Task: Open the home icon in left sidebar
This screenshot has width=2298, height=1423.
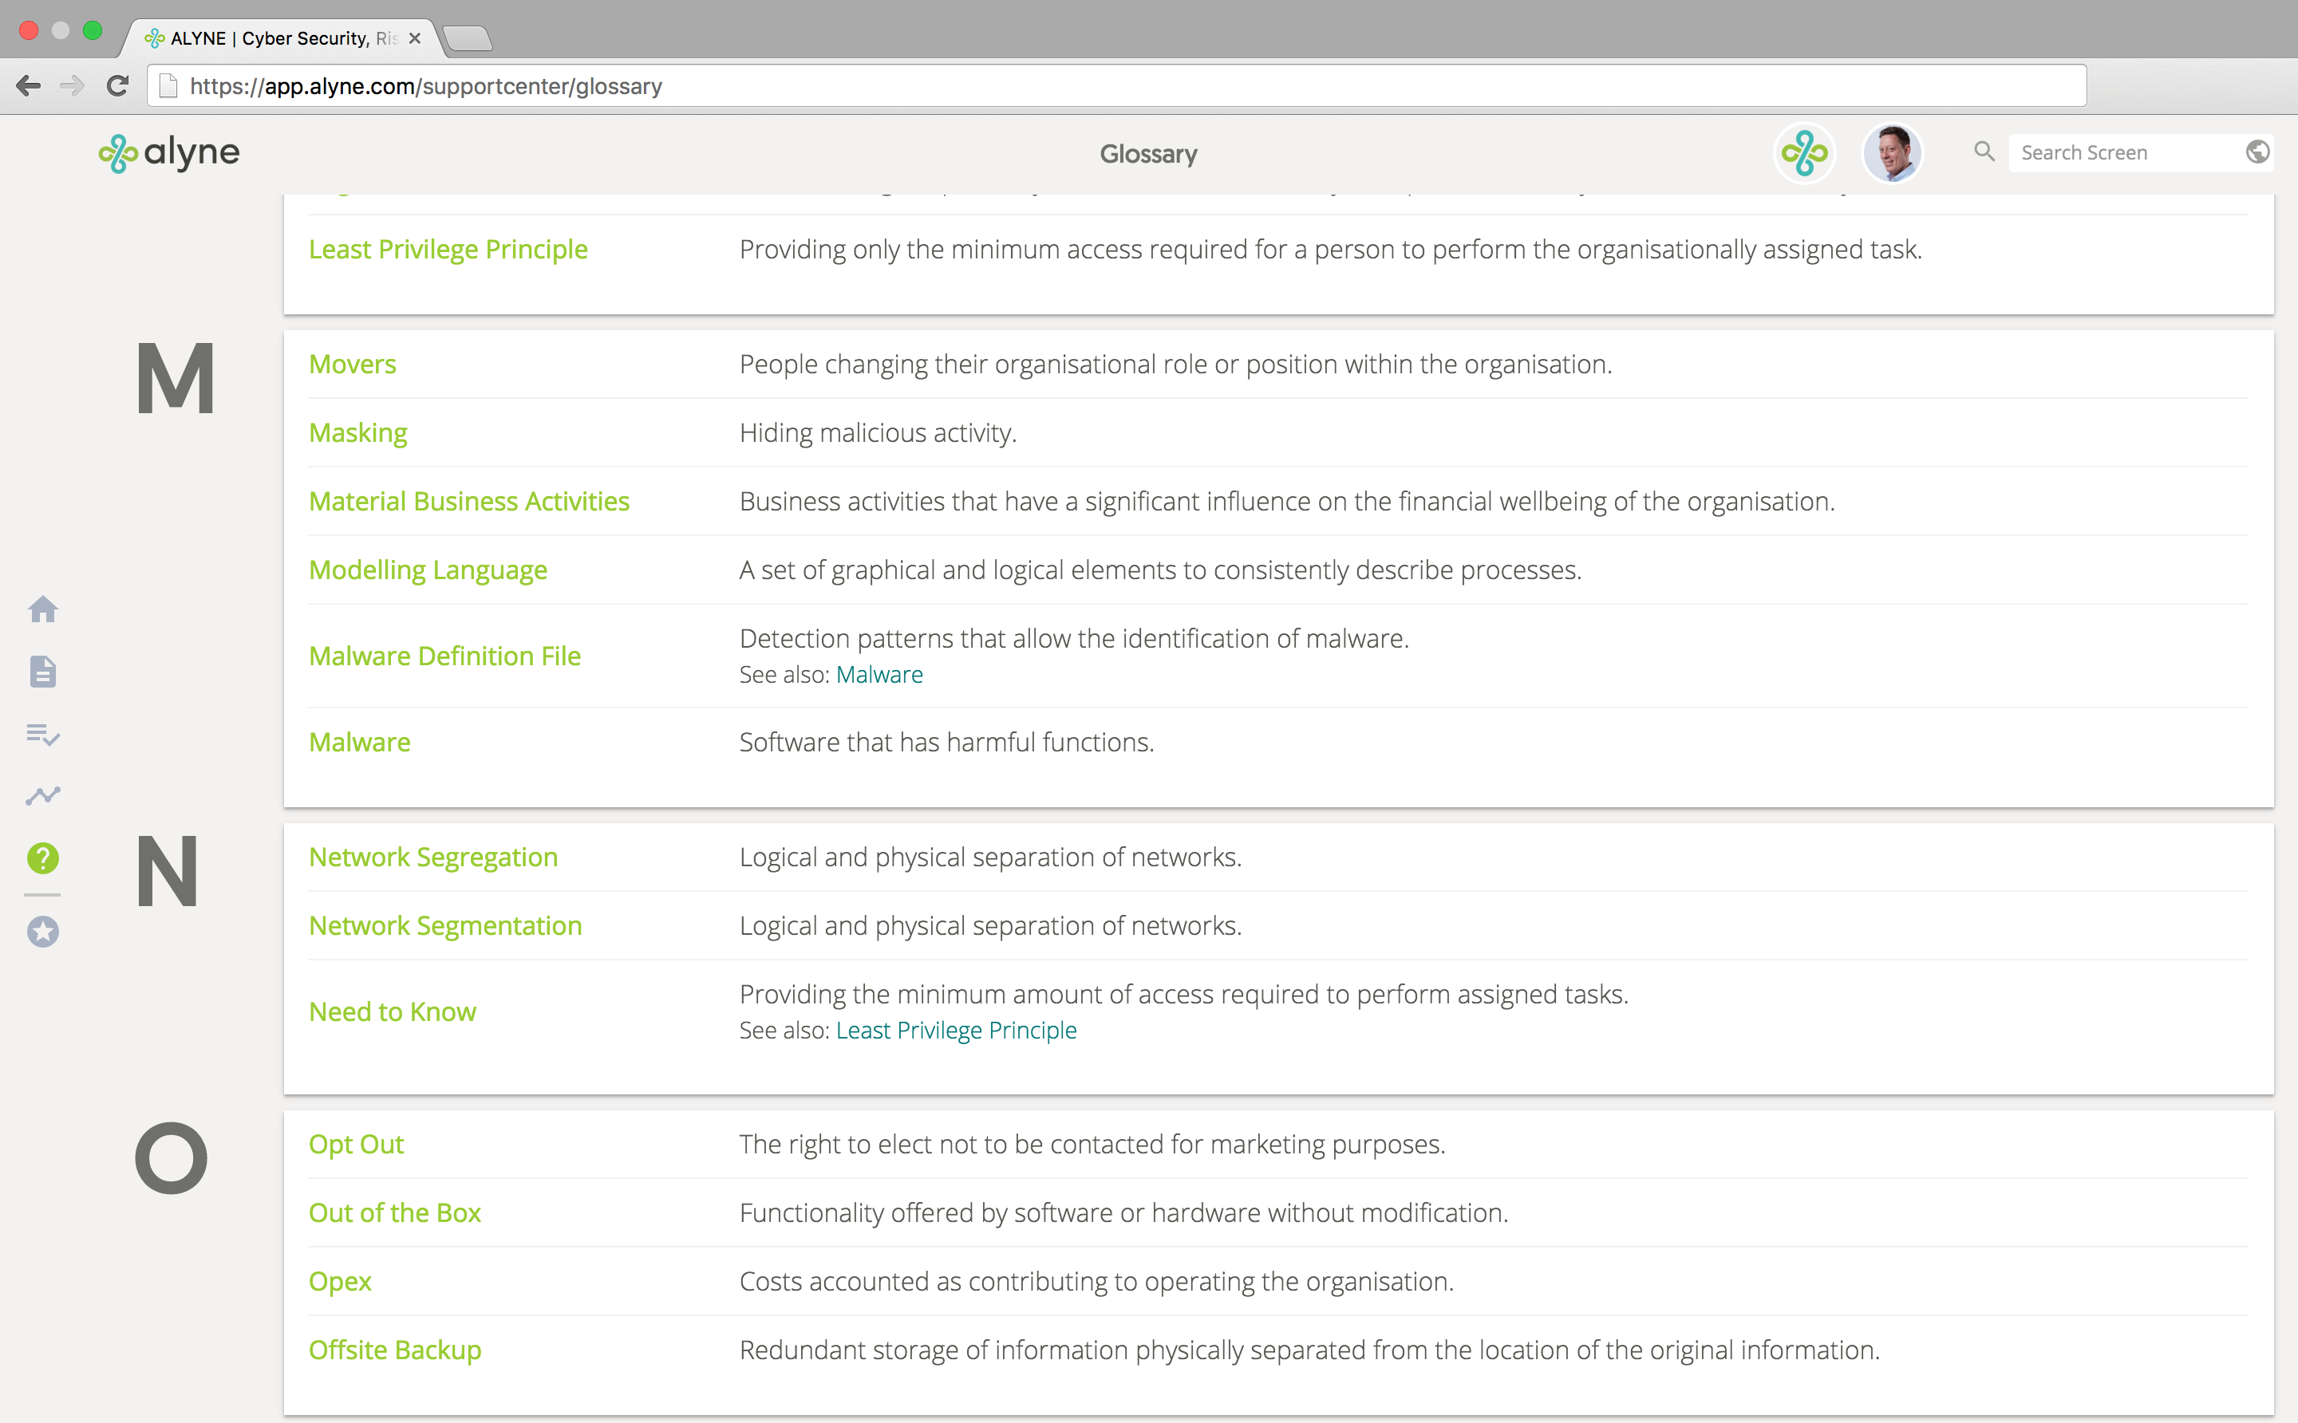Action: [42, 610]
